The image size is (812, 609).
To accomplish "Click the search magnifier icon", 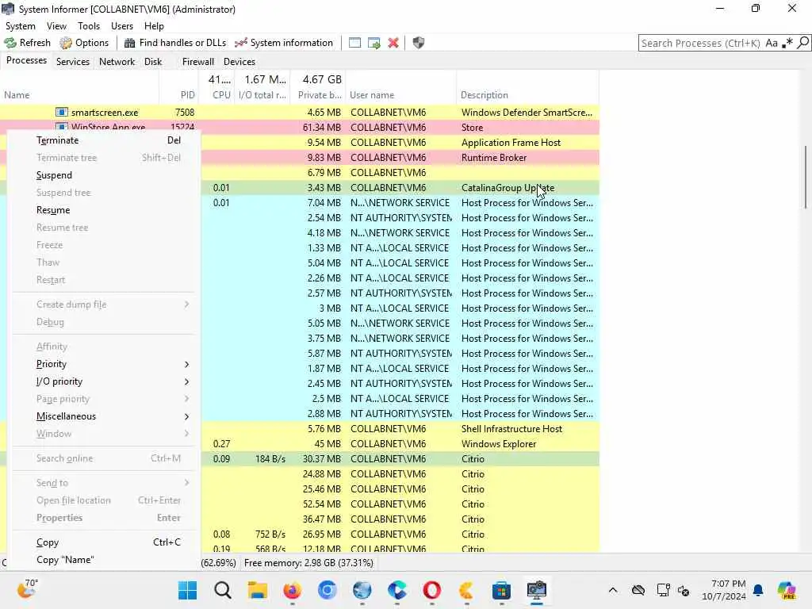I will 802,43.
